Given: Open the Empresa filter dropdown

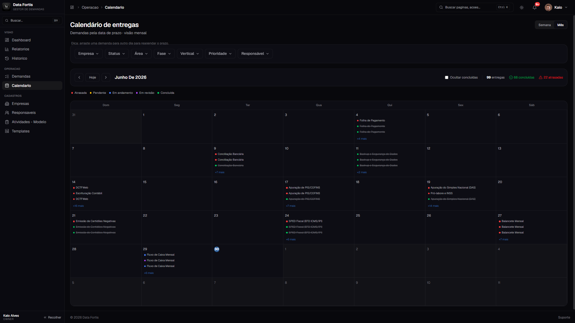Looking at the screenshot, I should coord(88,54).
